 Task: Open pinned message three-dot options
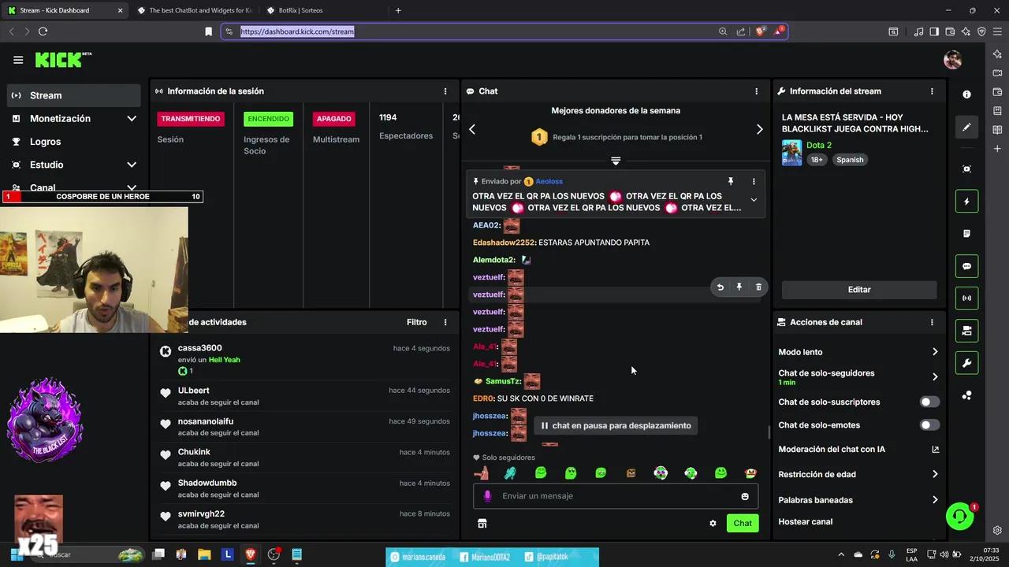coord(754,182)
